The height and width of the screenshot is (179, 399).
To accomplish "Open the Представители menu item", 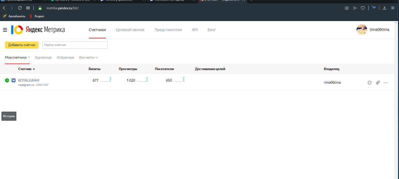I will (168, 30).
